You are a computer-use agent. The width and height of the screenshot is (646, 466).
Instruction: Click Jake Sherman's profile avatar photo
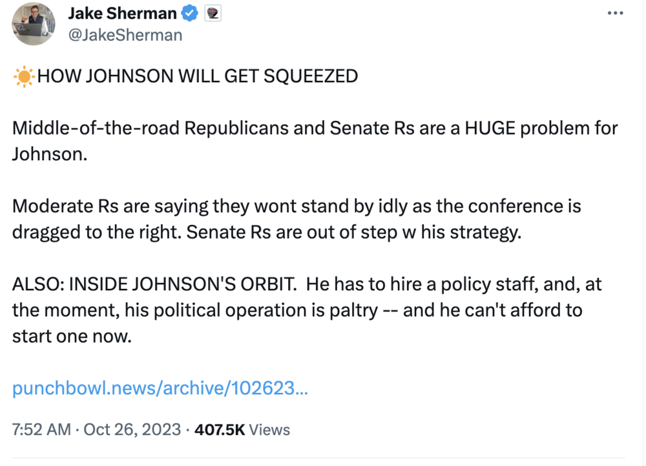(34, 23)
